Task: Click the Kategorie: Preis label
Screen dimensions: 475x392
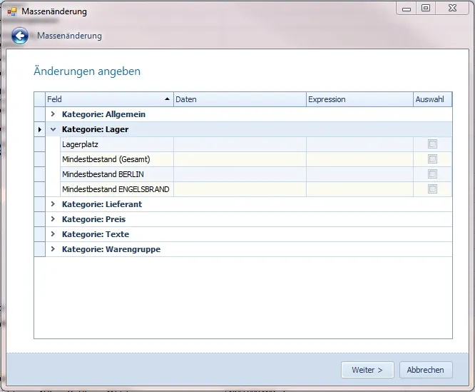Action: [x=93, y=219]
